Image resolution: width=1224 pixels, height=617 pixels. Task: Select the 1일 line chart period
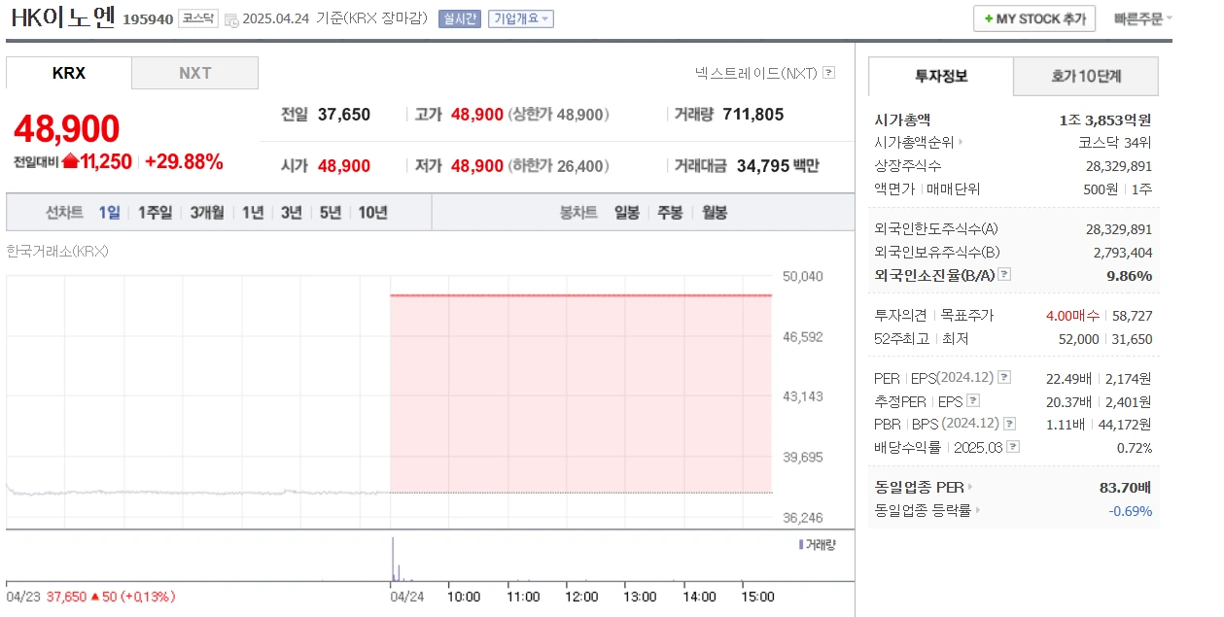110,212
